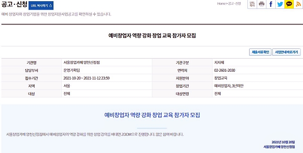The image size is (303, 153).
Task: Select the 공고·신청 page heading
Action: [x=14, y=5]
